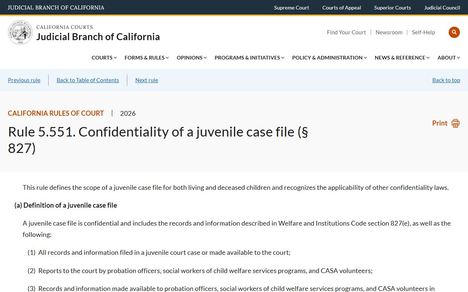Open Judicial Council in top bar
The height and width of the screenshot is (292, 468).
[x=442, y=8]
